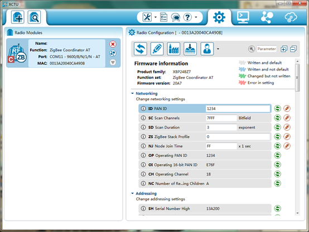
Task: Show info for ID PAN ID
Action: click(143, 108)
